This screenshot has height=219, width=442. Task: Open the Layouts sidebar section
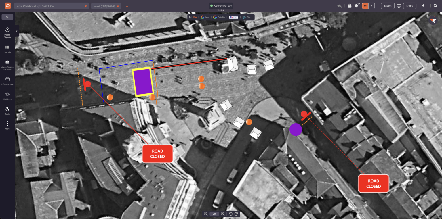(7, 49)
